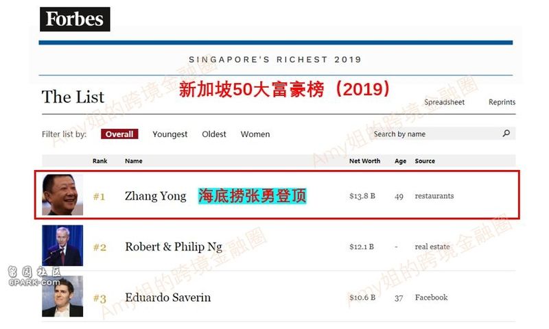Click the $12.1 B net worth value
The height and width of the screenshot is (329, 549).
362,247
